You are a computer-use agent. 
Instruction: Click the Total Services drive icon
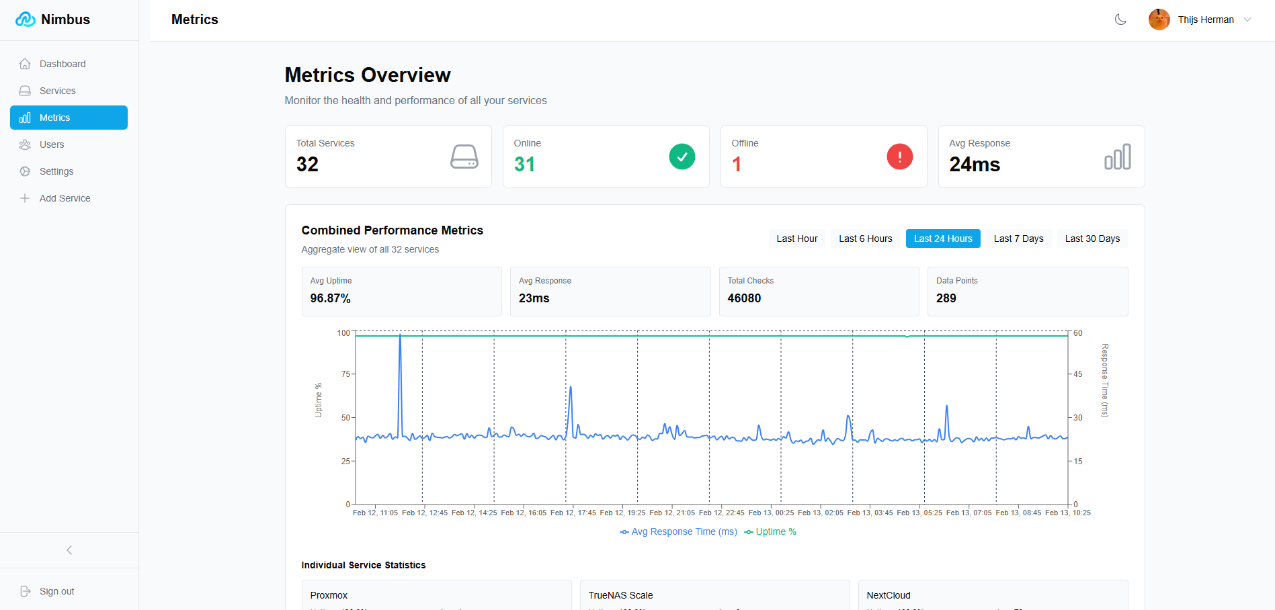[464, 157]
